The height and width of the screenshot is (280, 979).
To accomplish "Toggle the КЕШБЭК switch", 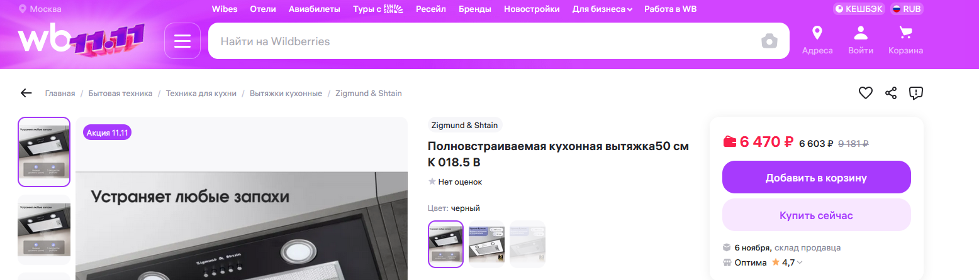I will click(x=859, y=9).
